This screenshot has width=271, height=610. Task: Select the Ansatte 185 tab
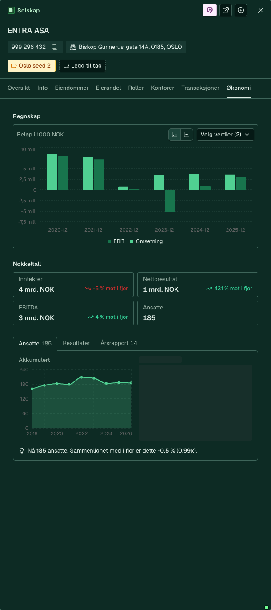pyautogui.click(x=35, y=343)
